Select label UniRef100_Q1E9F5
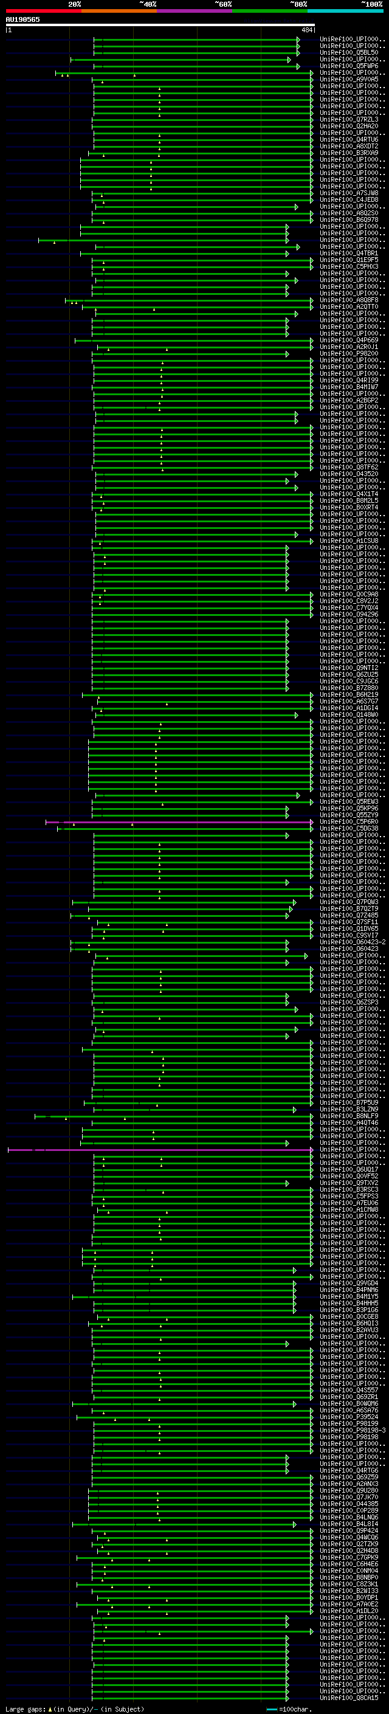Image resolution: width=389 pixels, height=1714 pixels. 349,260
